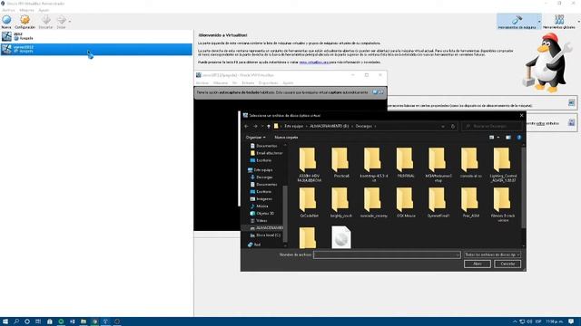
Task: Open Máquina menu in VirtualBox Manager
Action: (26, 10)
